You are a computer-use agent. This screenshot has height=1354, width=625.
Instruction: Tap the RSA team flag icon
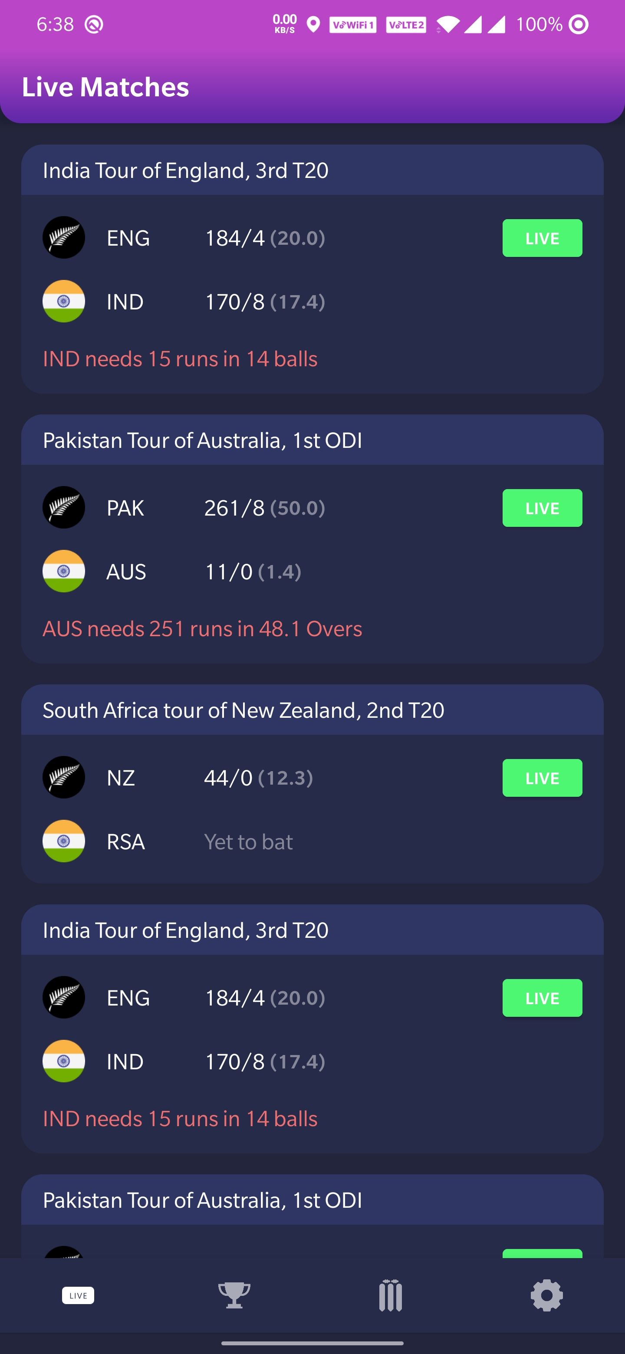[64, 841]
